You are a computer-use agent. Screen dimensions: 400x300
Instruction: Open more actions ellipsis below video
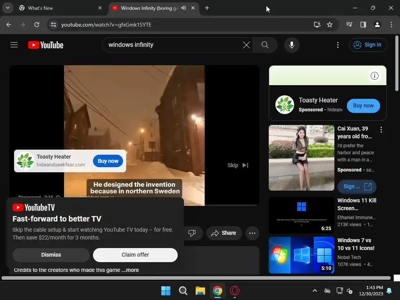click(x=252, y=233)
